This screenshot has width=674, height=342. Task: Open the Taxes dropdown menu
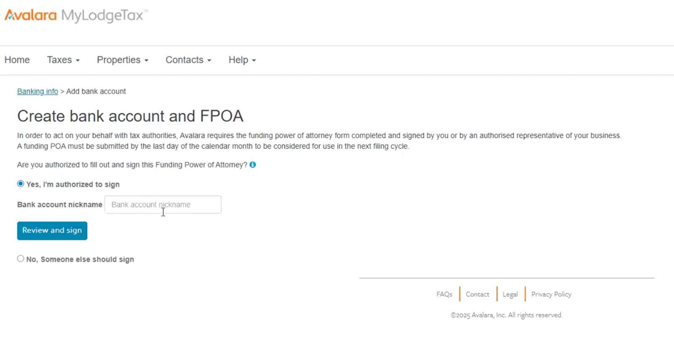(x=63, y=60)
